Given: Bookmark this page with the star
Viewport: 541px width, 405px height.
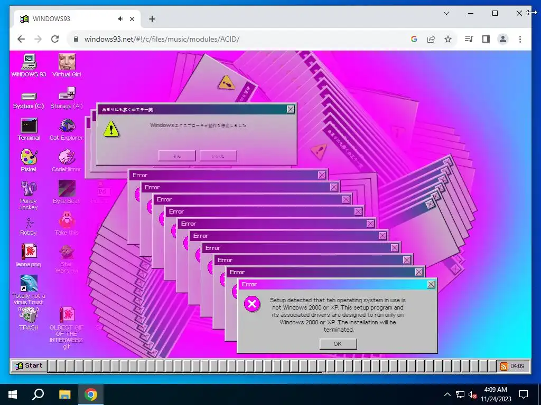Looking at the screenshot, I should click(x=448, y=39).
